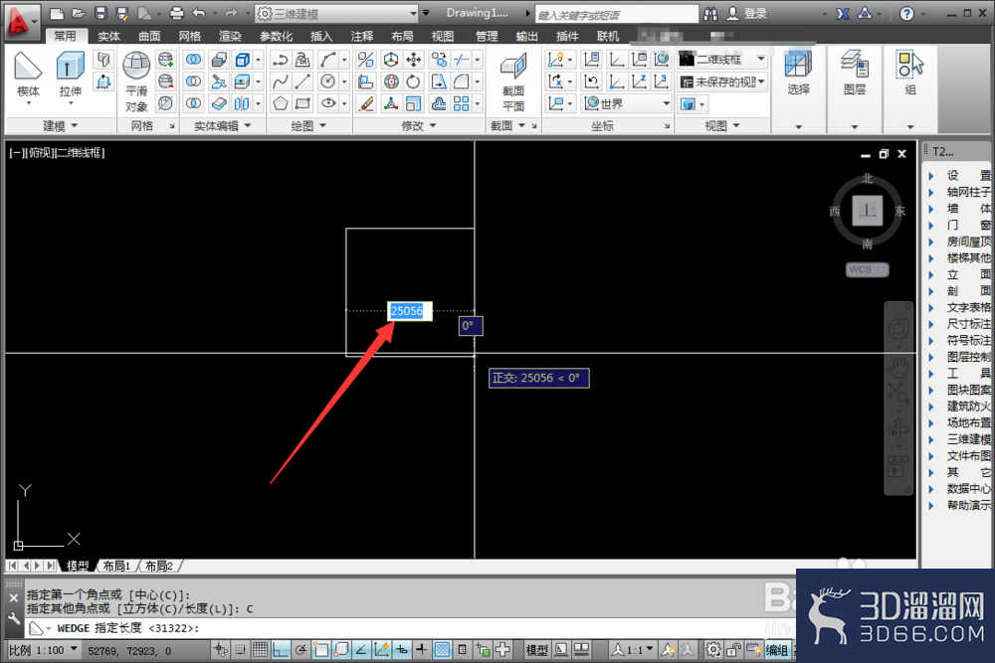
Task: Open the visual style 二维线框 dropdown
Action: (x=722, y=60)
